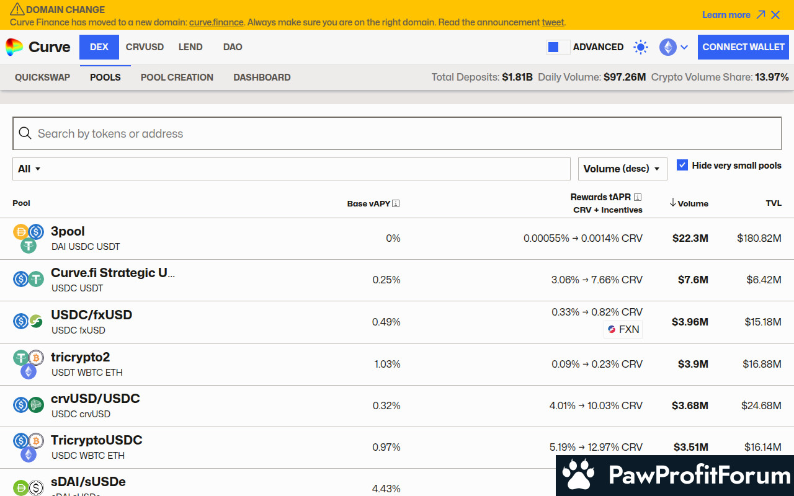Open the Volume (desc) sort dropdown

tap(622, 169)
